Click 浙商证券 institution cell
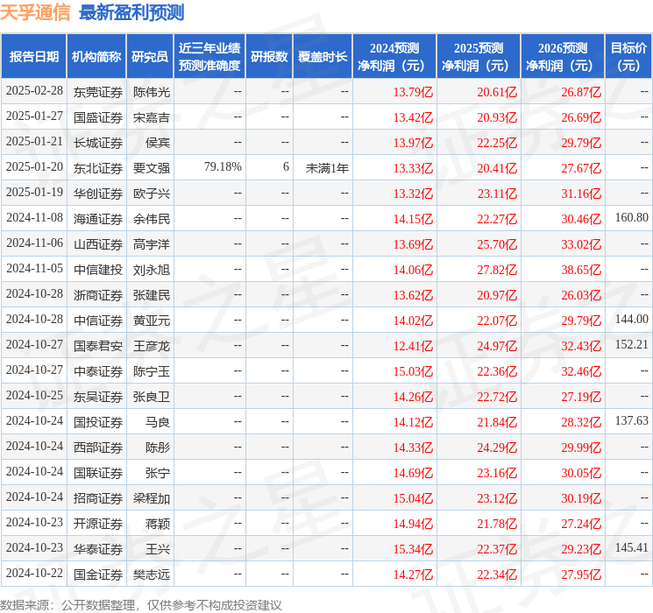This screenshot has height=613, width=653. (x=98, y=295)
